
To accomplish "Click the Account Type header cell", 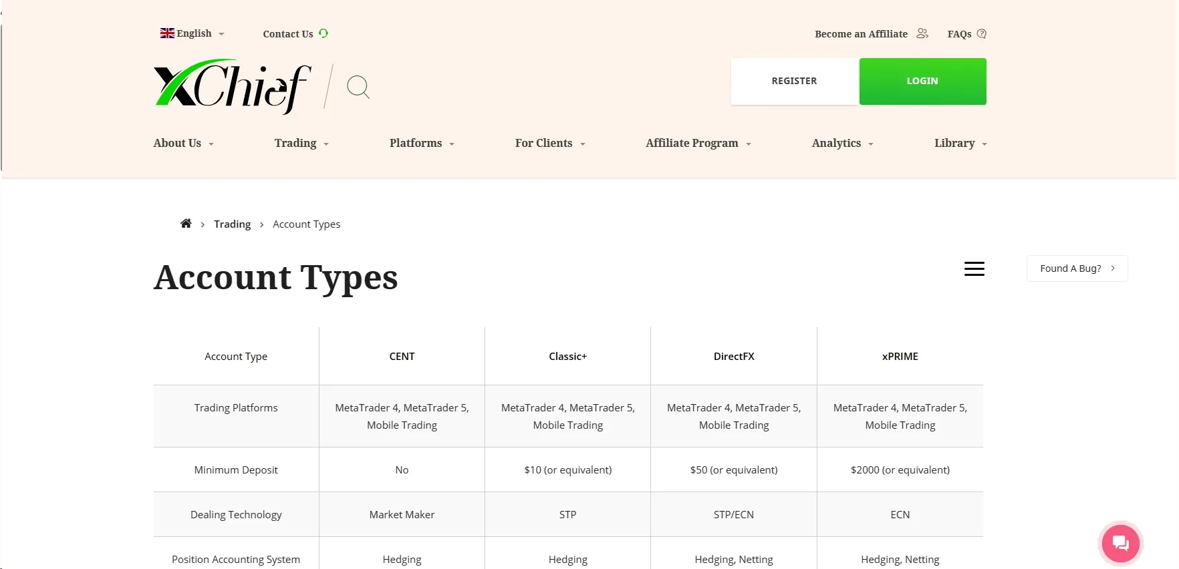I will pos(236,357).
